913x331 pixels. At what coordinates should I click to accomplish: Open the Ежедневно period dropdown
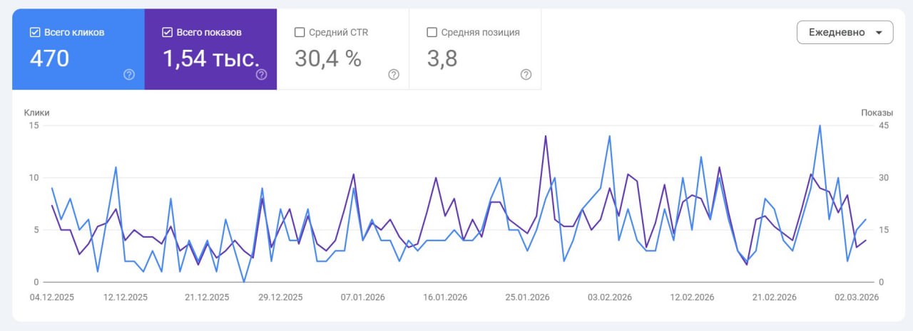click(837, 32)
